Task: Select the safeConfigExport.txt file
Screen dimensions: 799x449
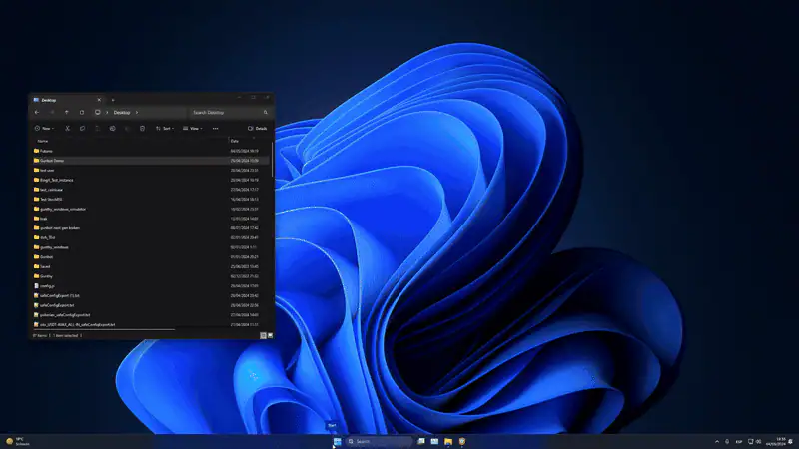Action: [151, 305]
